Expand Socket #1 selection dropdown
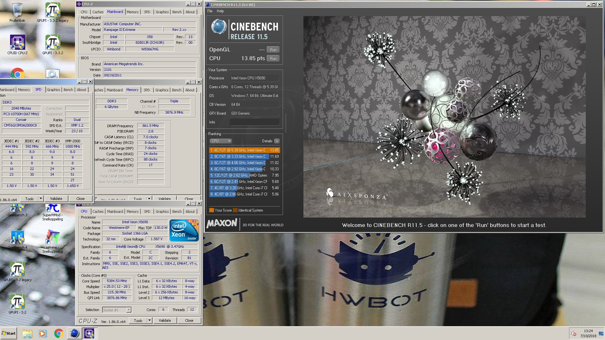The width and height of the screenshot is (605, 340). [129, 310]
